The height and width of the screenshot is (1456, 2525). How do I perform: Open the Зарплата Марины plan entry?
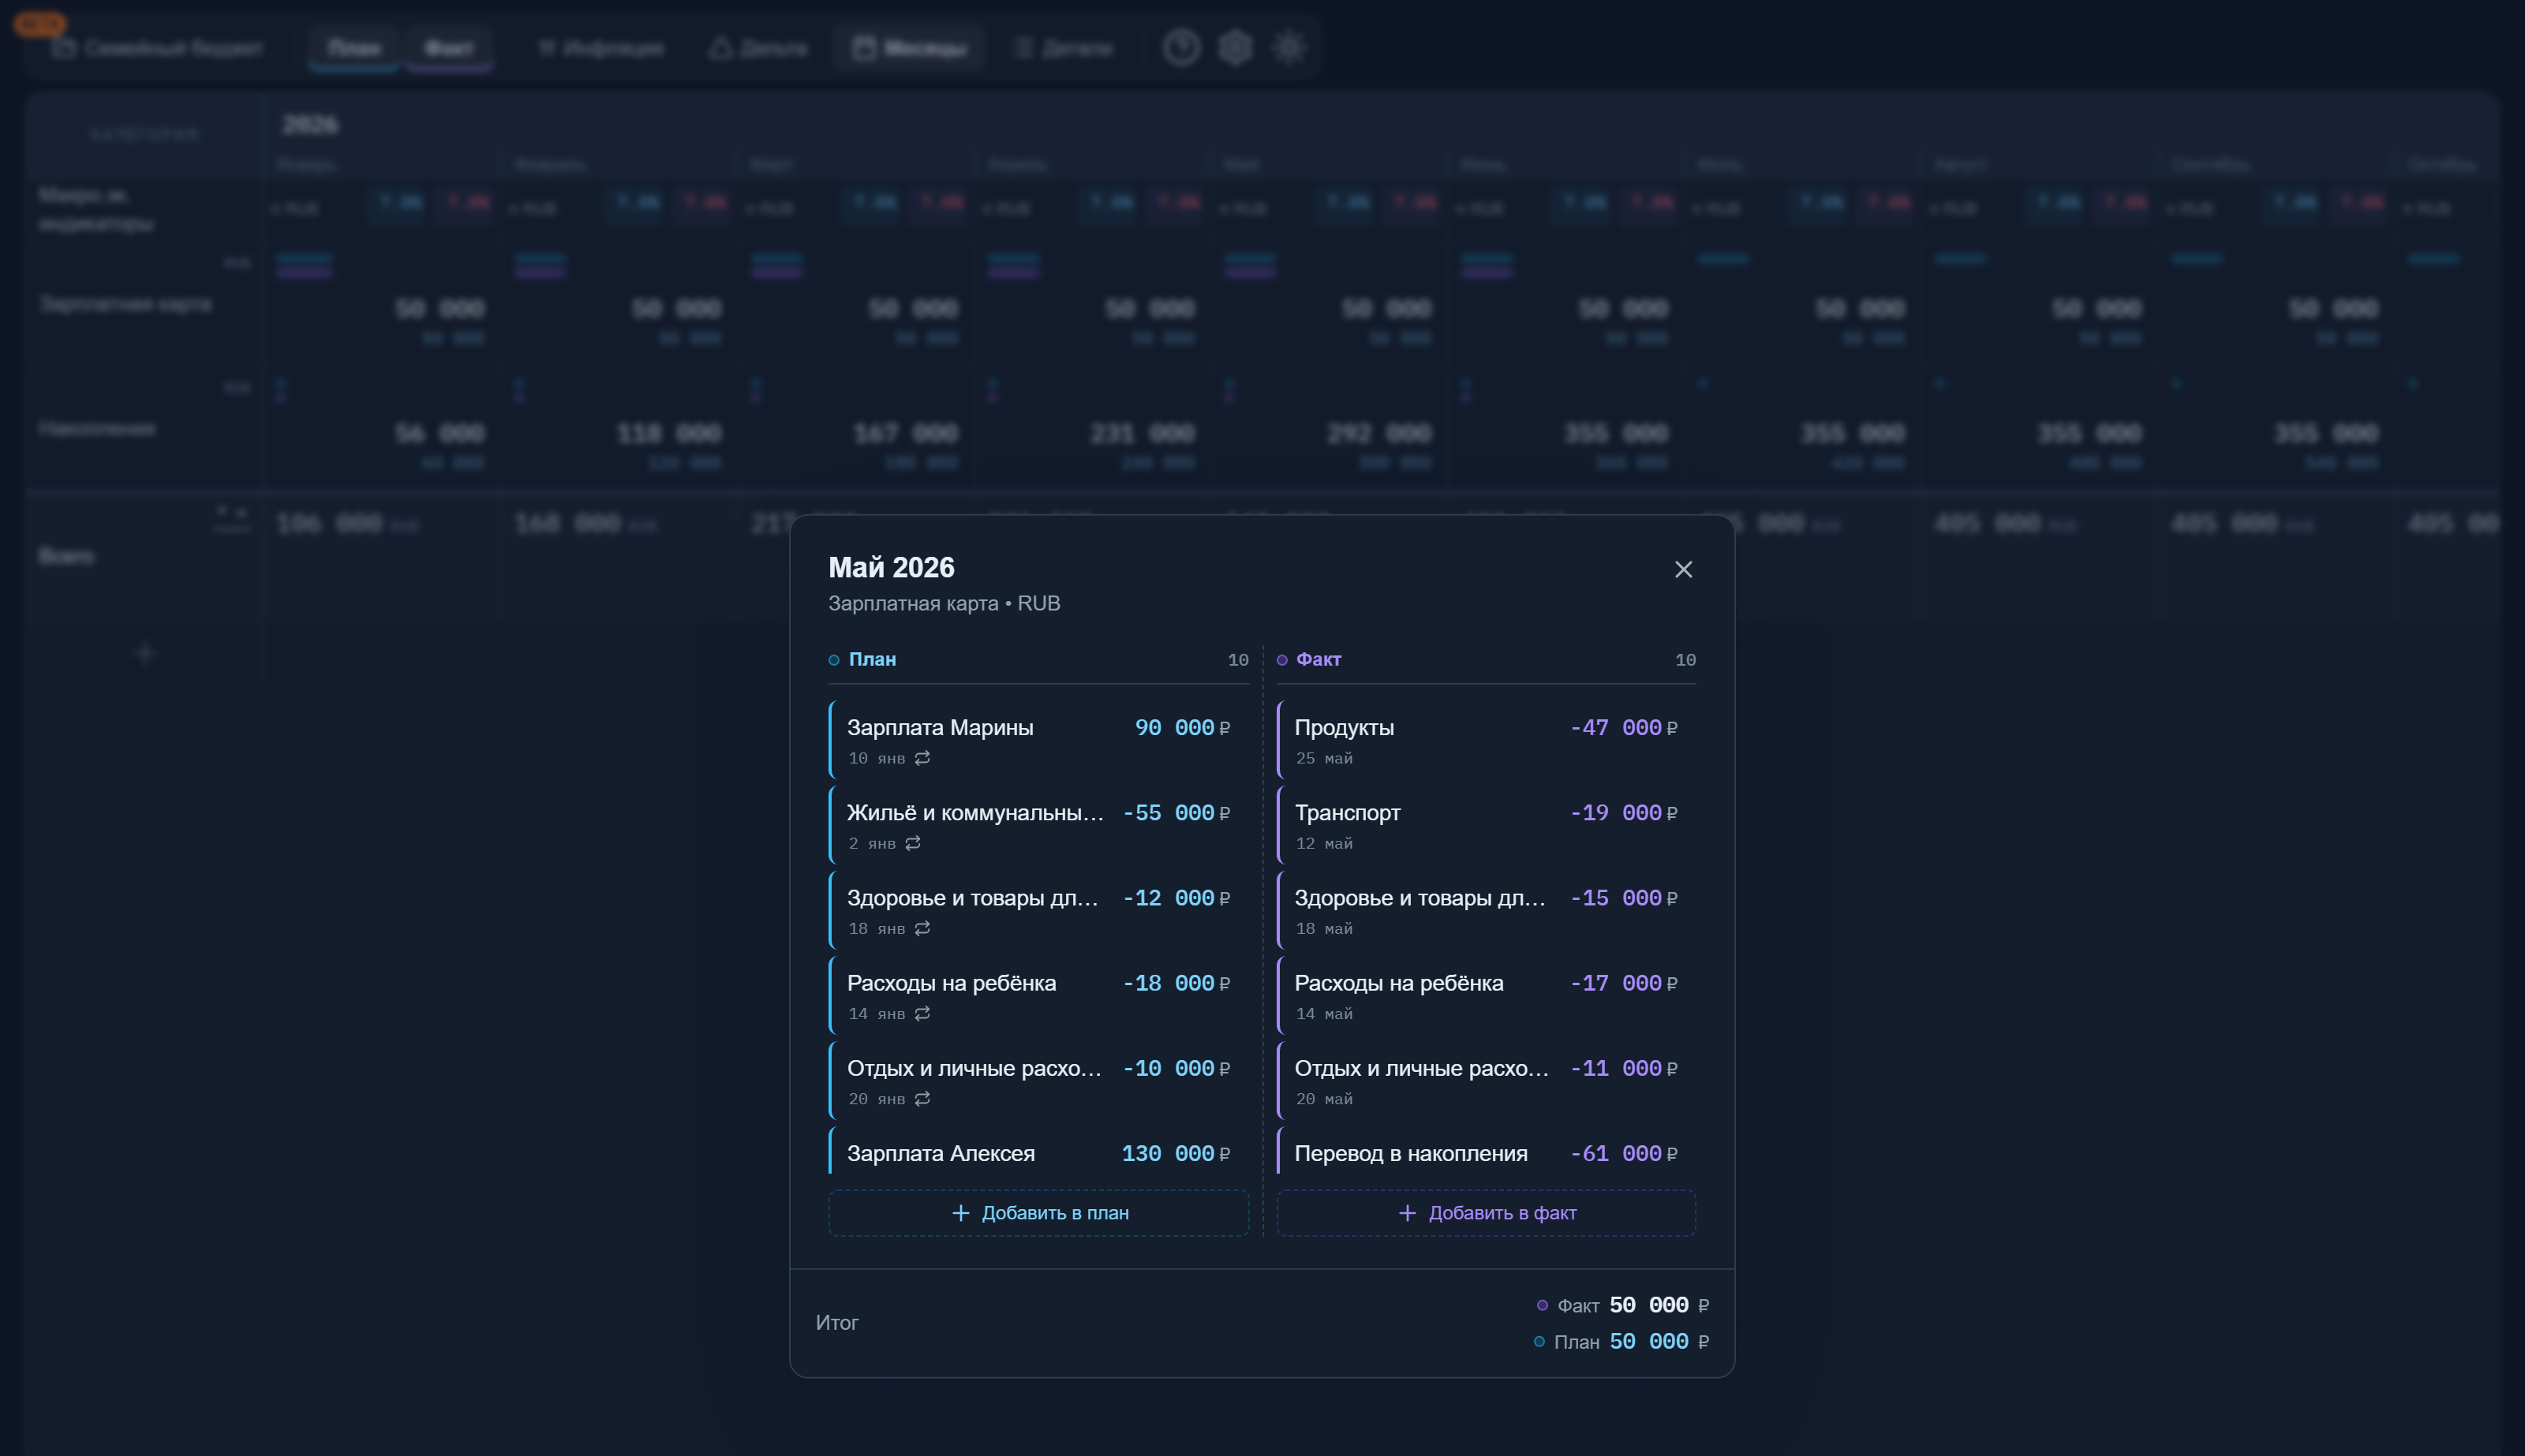pyautogui.click(x=1038, y=740)
